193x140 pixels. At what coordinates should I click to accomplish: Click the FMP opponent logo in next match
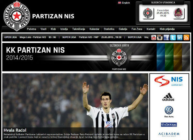pyautogui.click(x=178, y=13)
